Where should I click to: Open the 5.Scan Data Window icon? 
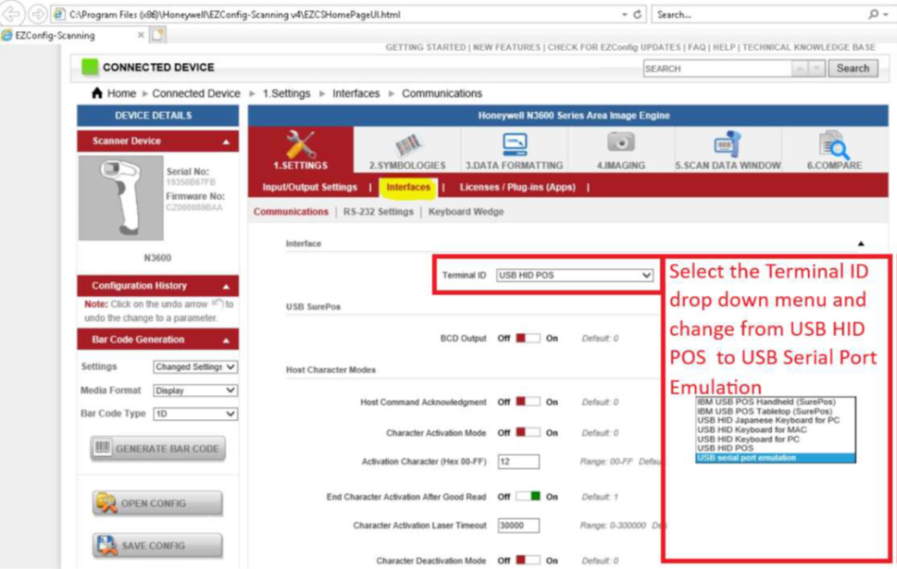(727, 144)
